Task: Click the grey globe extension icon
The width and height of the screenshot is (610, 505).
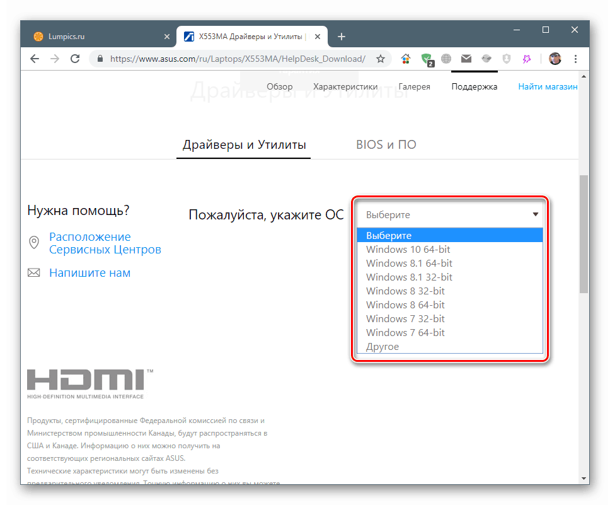Action: pyautogui.click(x=446, y=59)
